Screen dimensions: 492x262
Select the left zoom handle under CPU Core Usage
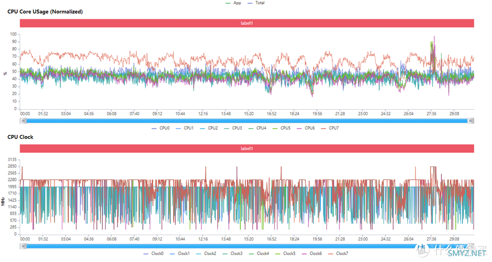23,121
